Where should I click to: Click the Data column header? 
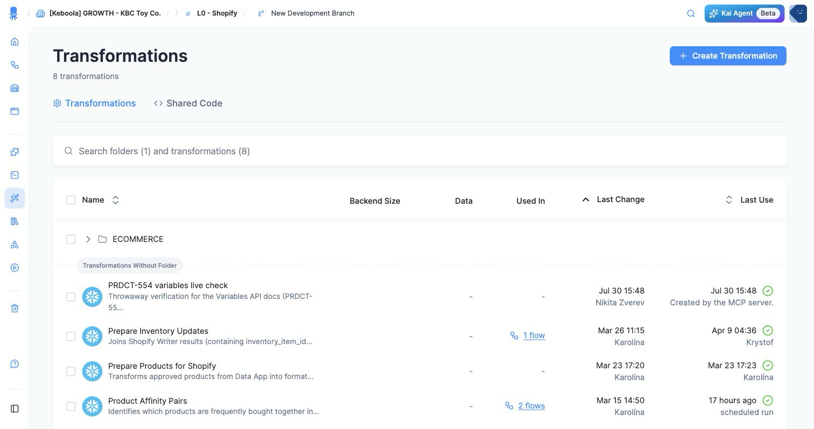[x=464, y=201]
